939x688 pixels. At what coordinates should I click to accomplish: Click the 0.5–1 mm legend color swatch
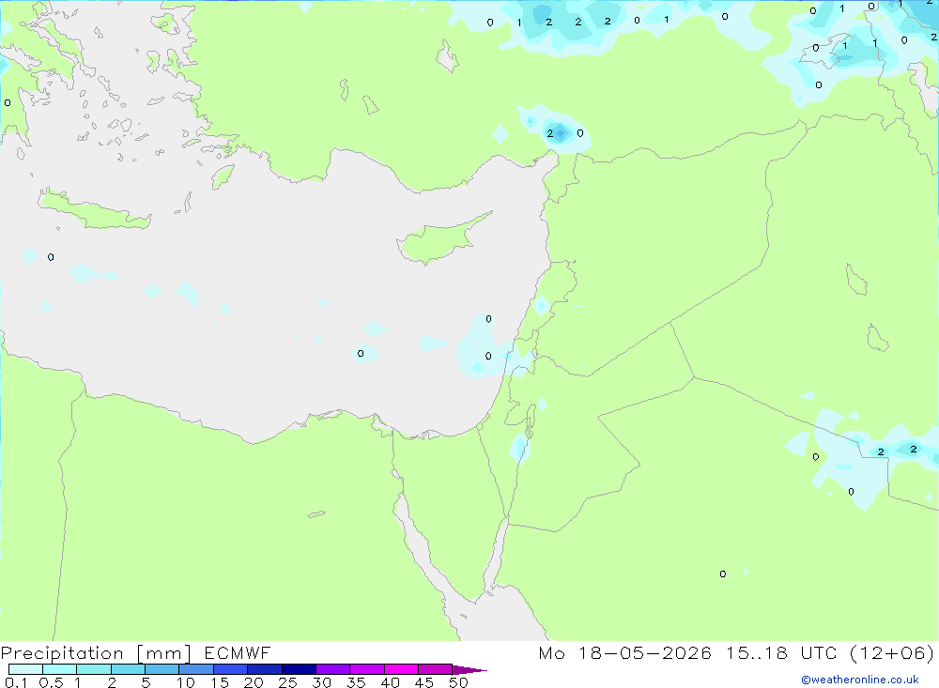coord(60,669)
